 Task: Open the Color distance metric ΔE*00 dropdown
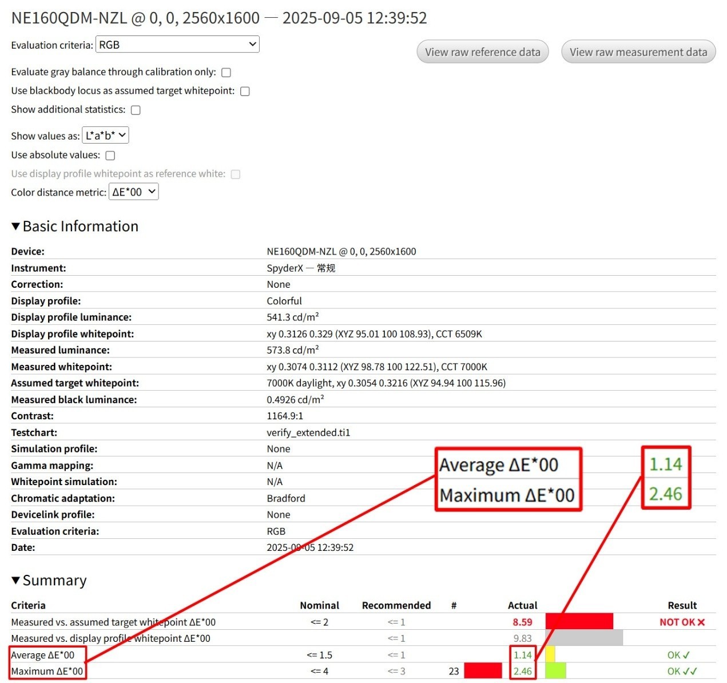coord(134,192)
